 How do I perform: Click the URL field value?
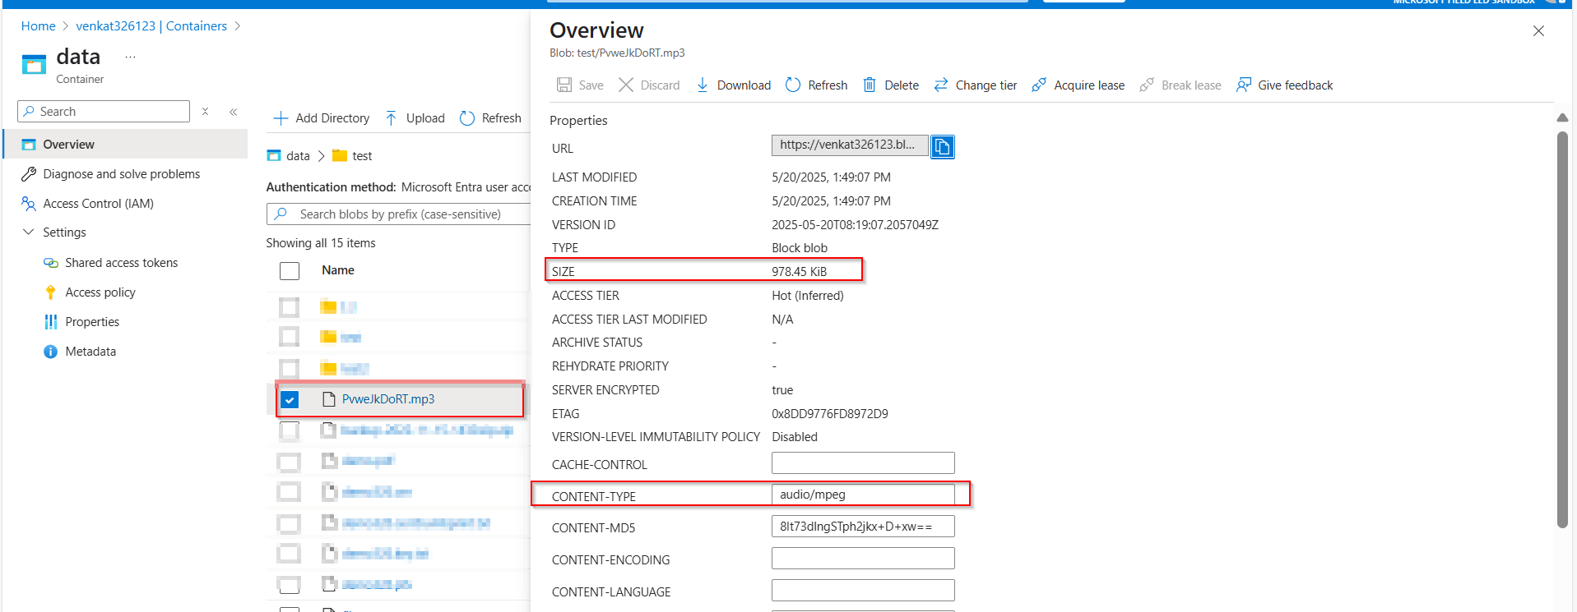tap(850, 145)
